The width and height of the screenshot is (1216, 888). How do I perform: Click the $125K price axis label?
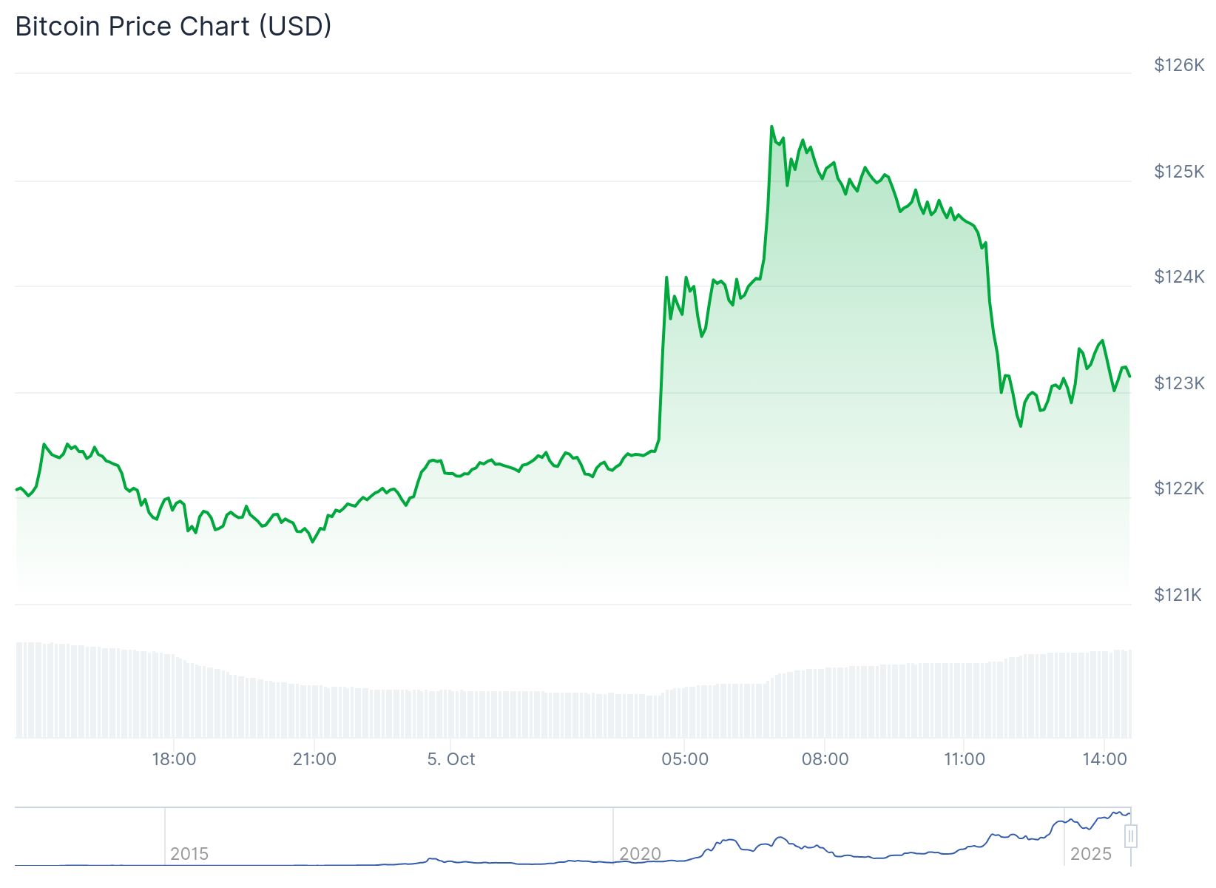(1179, 172)
